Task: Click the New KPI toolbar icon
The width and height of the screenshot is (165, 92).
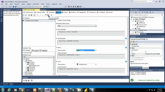Action: 35,15
